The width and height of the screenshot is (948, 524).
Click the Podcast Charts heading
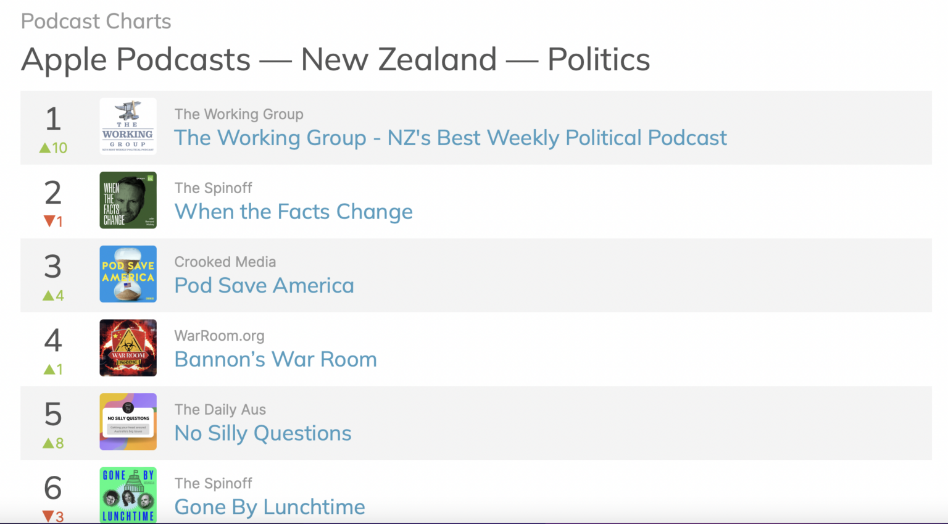[x=96, y=21]
